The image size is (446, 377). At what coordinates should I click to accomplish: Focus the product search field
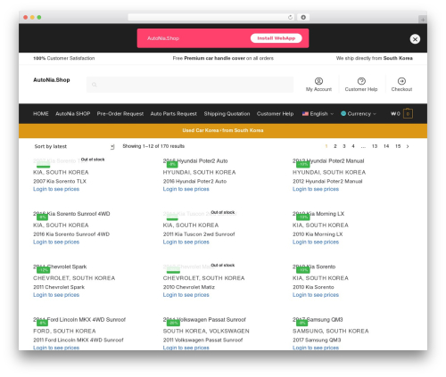[190, 85]
